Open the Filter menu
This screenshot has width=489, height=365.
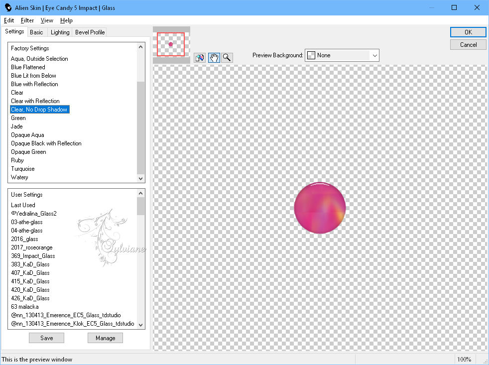pos(27,20)
